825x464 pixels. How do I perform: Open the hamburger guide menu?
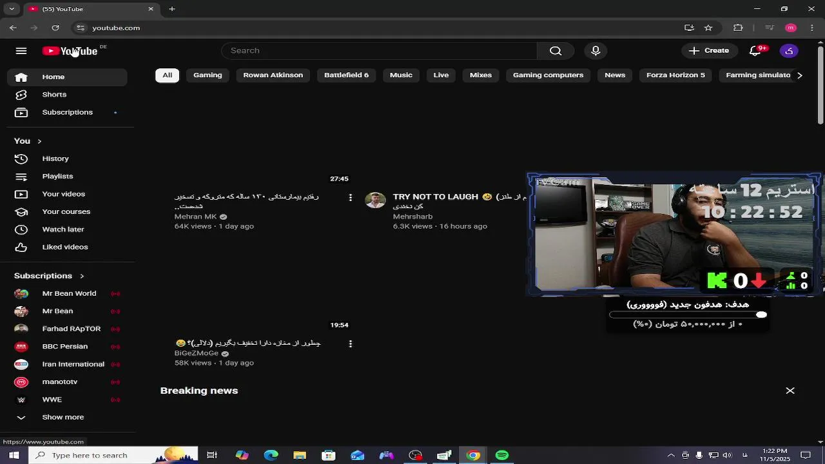tap(21, 51)
